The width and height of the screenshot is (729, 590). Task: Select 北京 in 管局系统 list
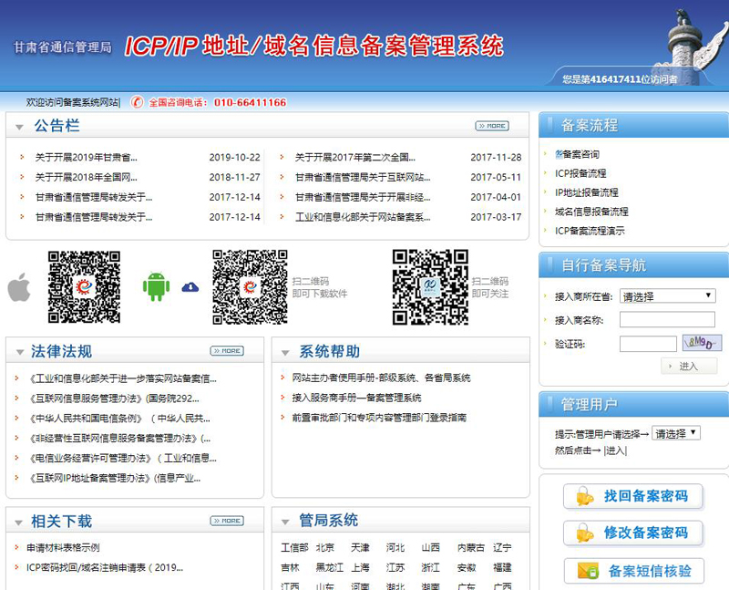point(324,548)
